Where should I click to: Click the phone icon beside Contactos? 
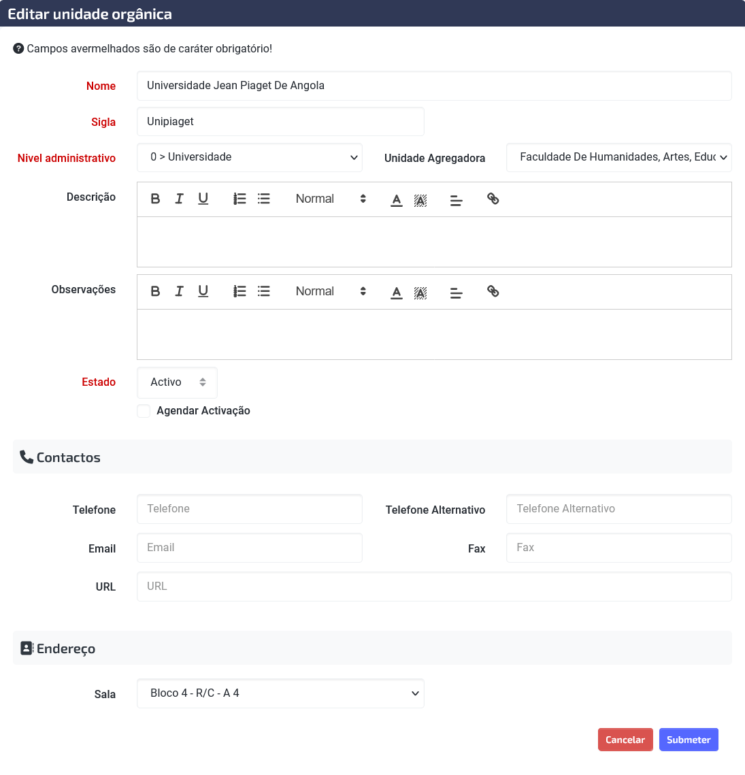pos(27,457)
